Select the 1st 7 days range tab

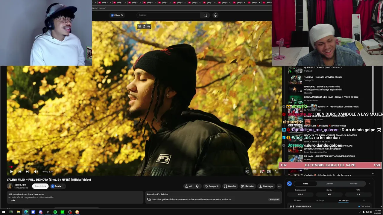click(x=320, y=200)
